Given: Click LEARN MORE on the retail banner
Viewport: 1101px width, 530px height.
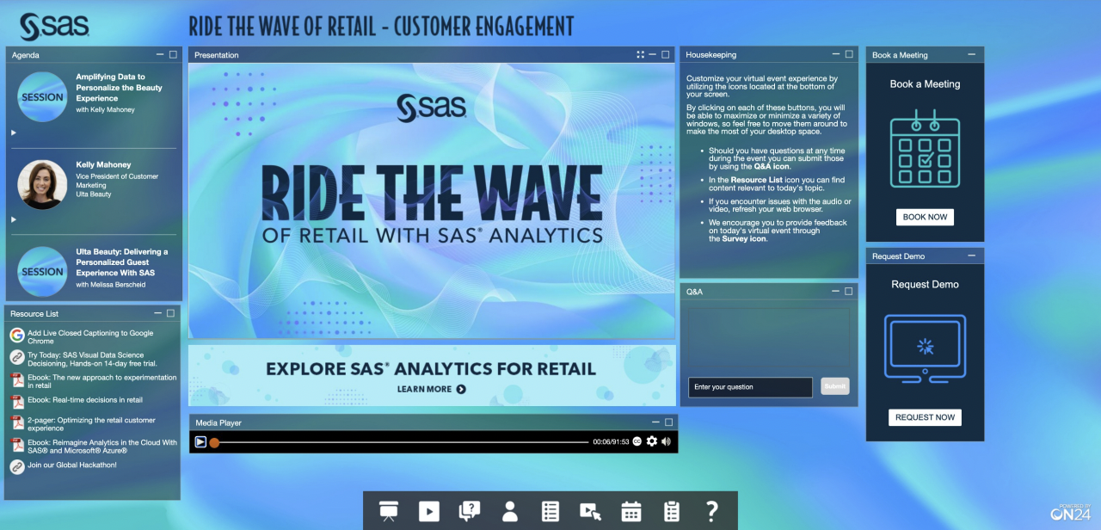Looking at the screenshot, I should 431,389.
